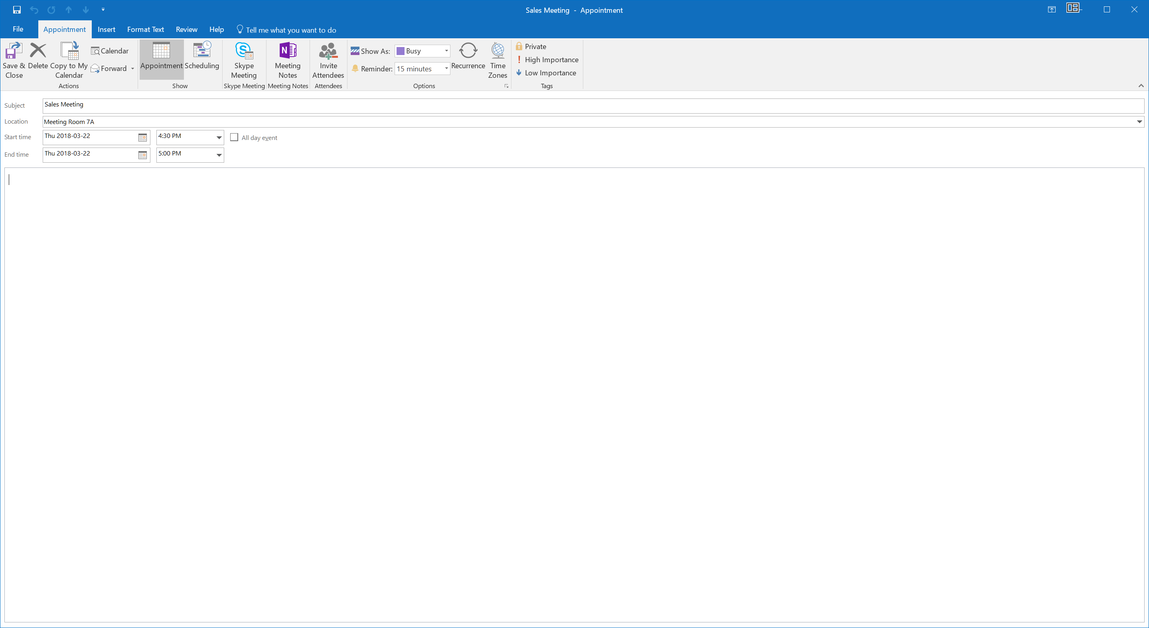1149x628 pixels.
Task: Open the Reminder 15 minutes dropdown
Action: coord(422,69)
